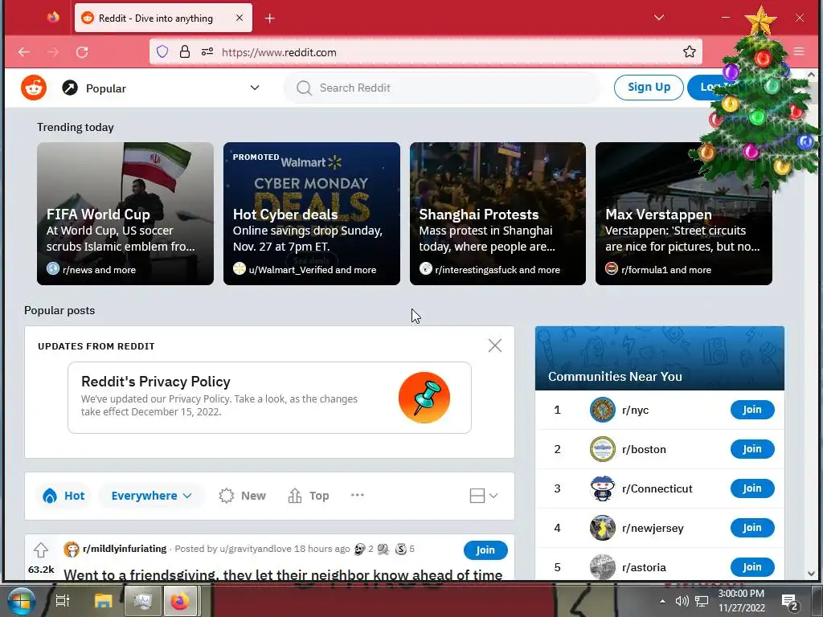
Task: Go back with the browser back arrow
Action: click(x=24, y=52)
